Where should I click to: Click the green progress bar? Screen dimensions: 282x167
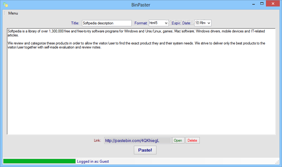[x=39, y=161]
